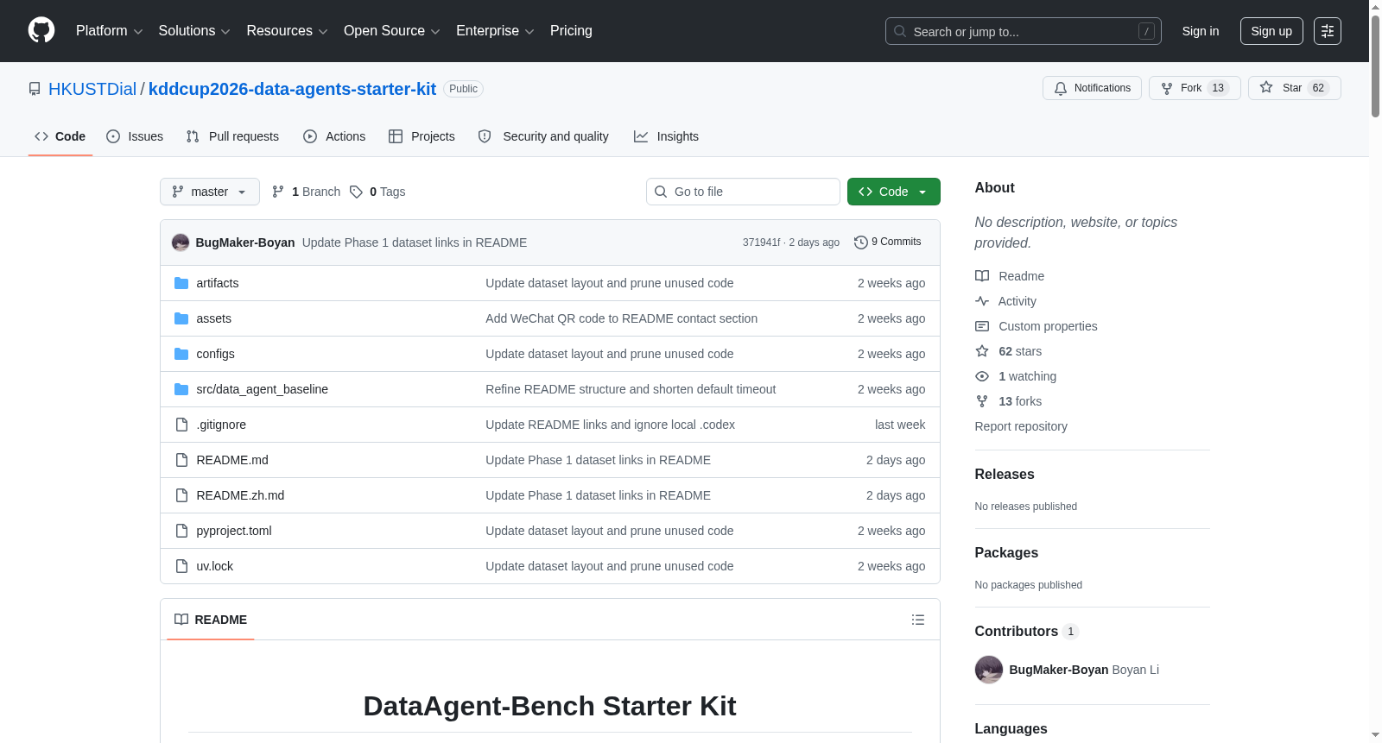Switch to the Actions tab
This screenshot has width=1382, height=743.
[334, 136]
